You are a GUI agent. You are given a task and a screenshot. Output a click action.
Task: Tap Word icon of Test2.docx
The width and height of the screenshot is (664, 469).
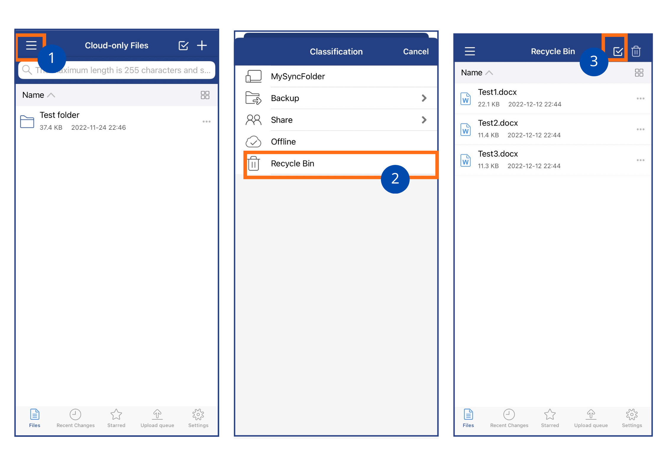(466, 129)
